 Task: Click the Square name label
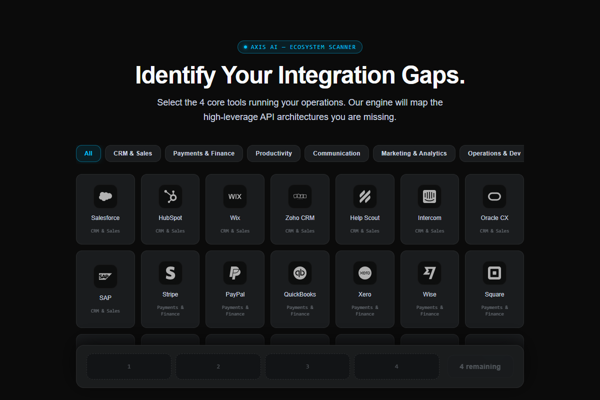click(494, 294)
